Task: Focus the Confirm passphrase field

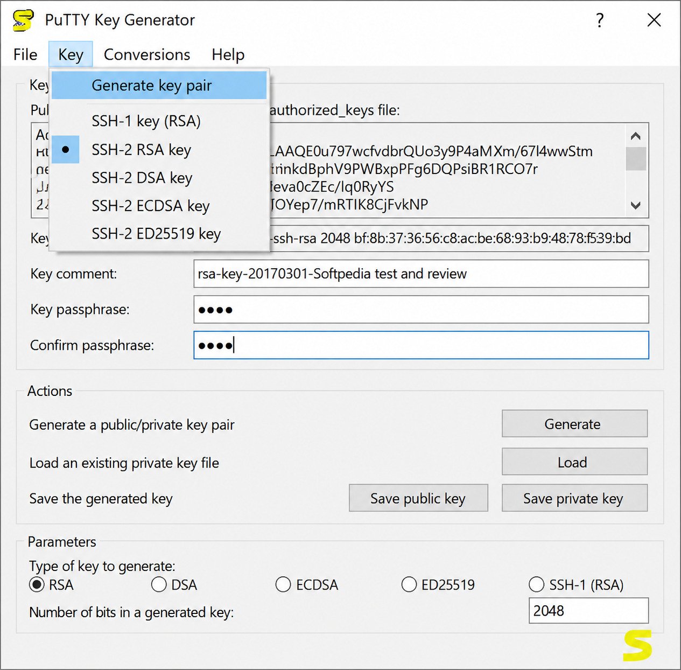Action: click(x=421, y=345)
